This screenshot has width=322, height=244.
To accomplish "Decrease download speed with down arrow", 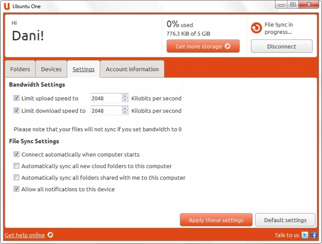I will click(x=125, y=112).
